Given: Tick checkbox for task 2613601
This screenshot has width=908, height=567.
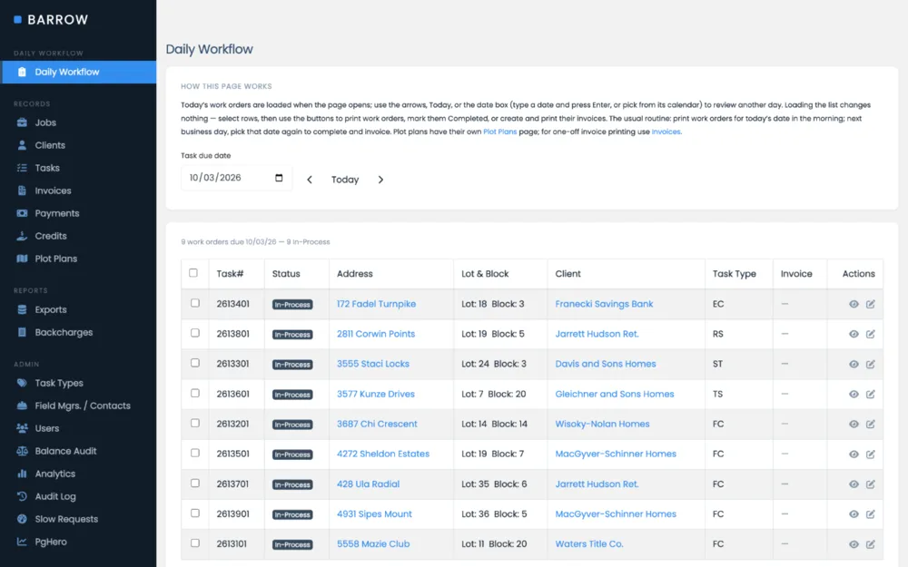Looking at the screenshot, I should pyautogui.click(x=195, y=394).
